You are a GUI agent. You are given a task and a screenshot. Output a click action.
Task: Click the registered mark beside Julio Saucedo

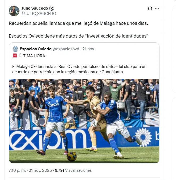point(52,8)
